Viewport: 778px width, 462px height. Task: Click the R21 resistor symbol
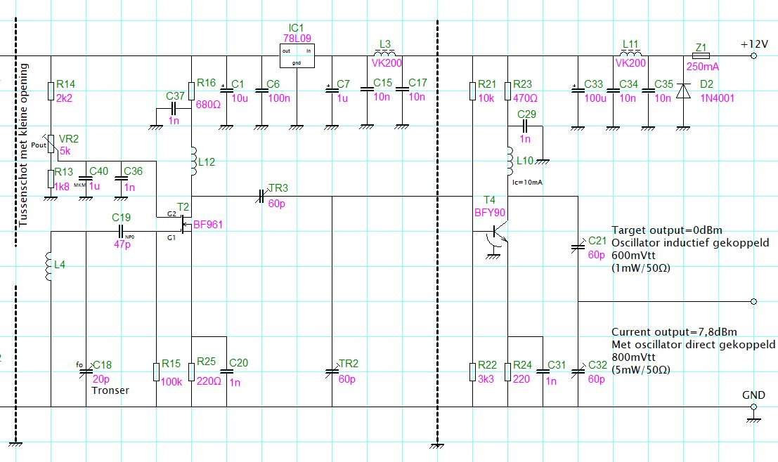(473, 91)
